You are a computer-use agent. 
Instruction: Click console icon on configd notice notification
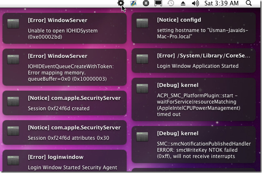142,23
